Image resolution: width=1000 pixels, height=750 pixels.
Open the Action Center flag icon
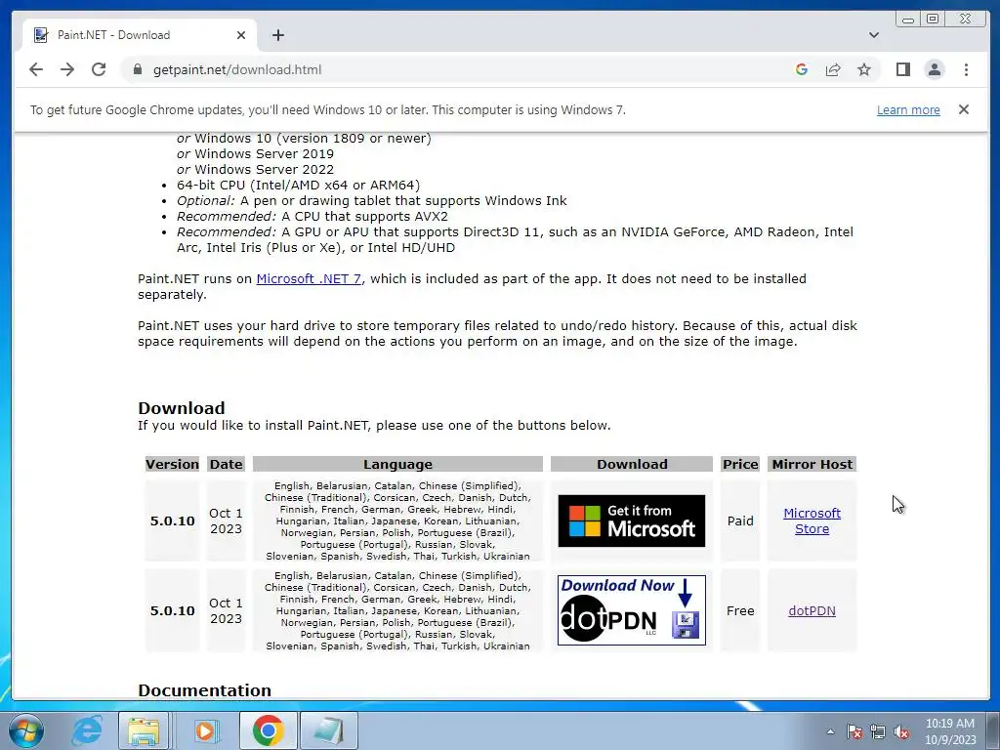click(854, 731)
